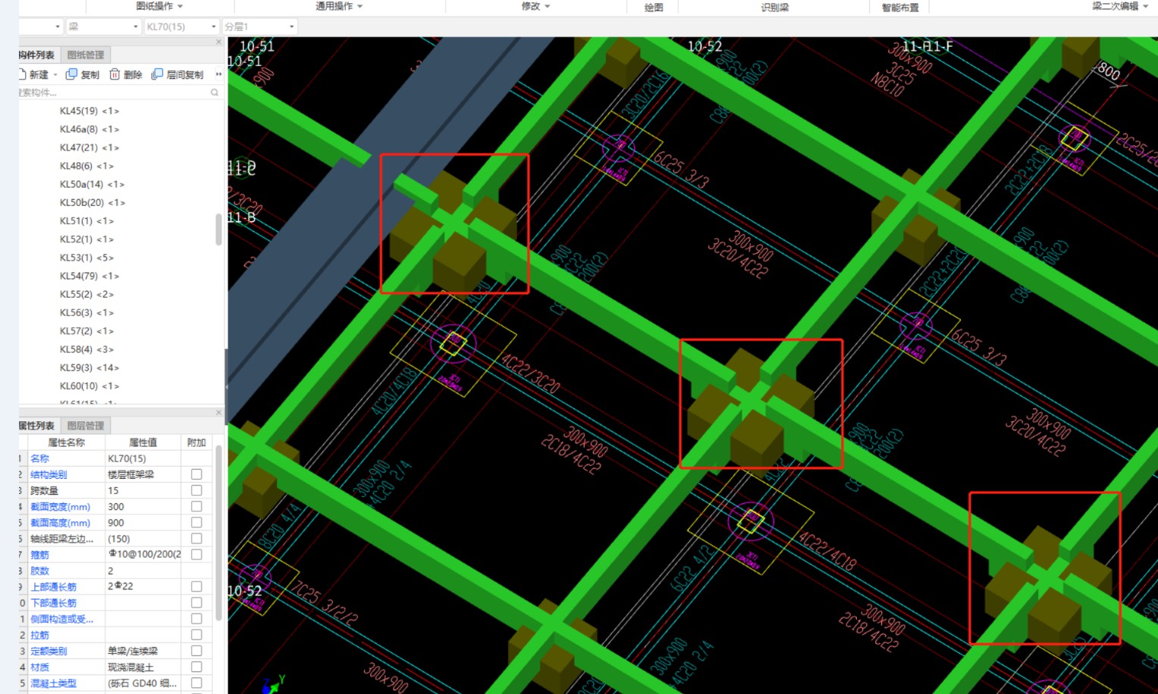
Task: Click the 层间复制 inter-floor copy icon
Action: tap(157, 74)
